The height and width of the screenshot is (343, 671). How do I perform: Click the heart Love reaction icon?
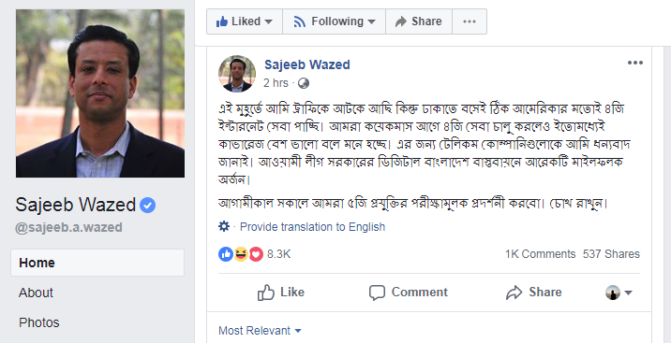click(x=256, y=254)
